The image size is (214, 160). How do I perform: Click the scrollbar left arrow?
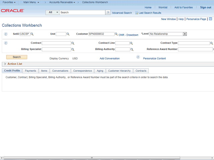tap(1, 158)
